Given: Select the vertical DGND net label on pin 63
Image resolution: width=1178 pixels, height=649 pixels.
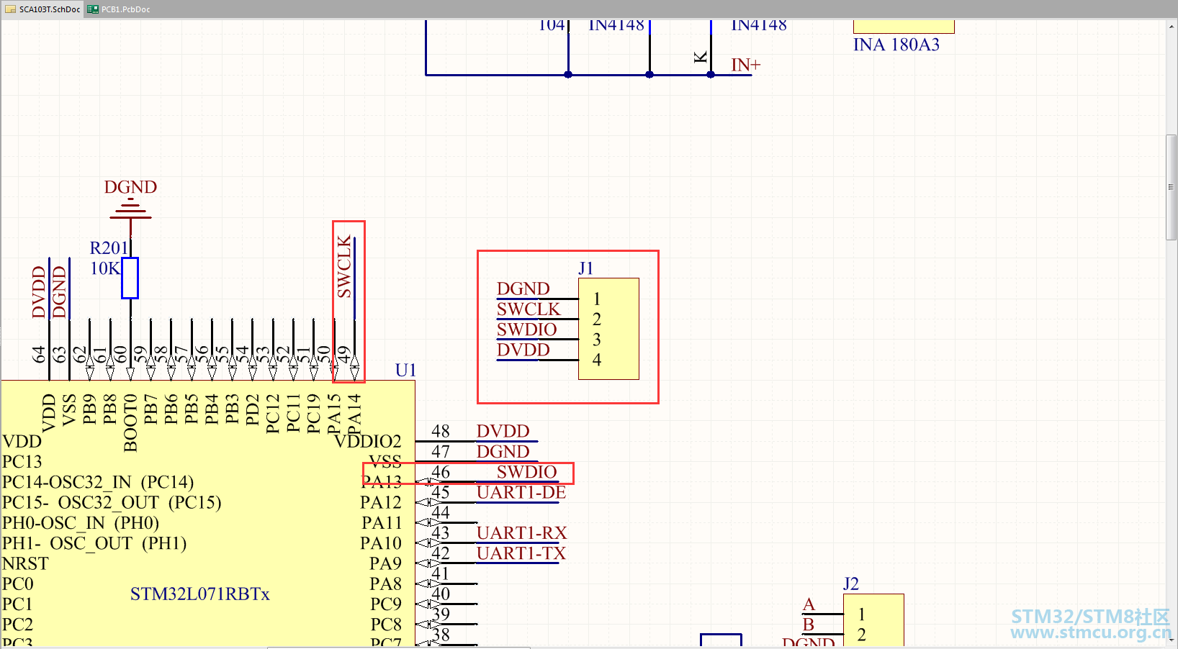Looking at the screenshot, I should tap(59, 291).
